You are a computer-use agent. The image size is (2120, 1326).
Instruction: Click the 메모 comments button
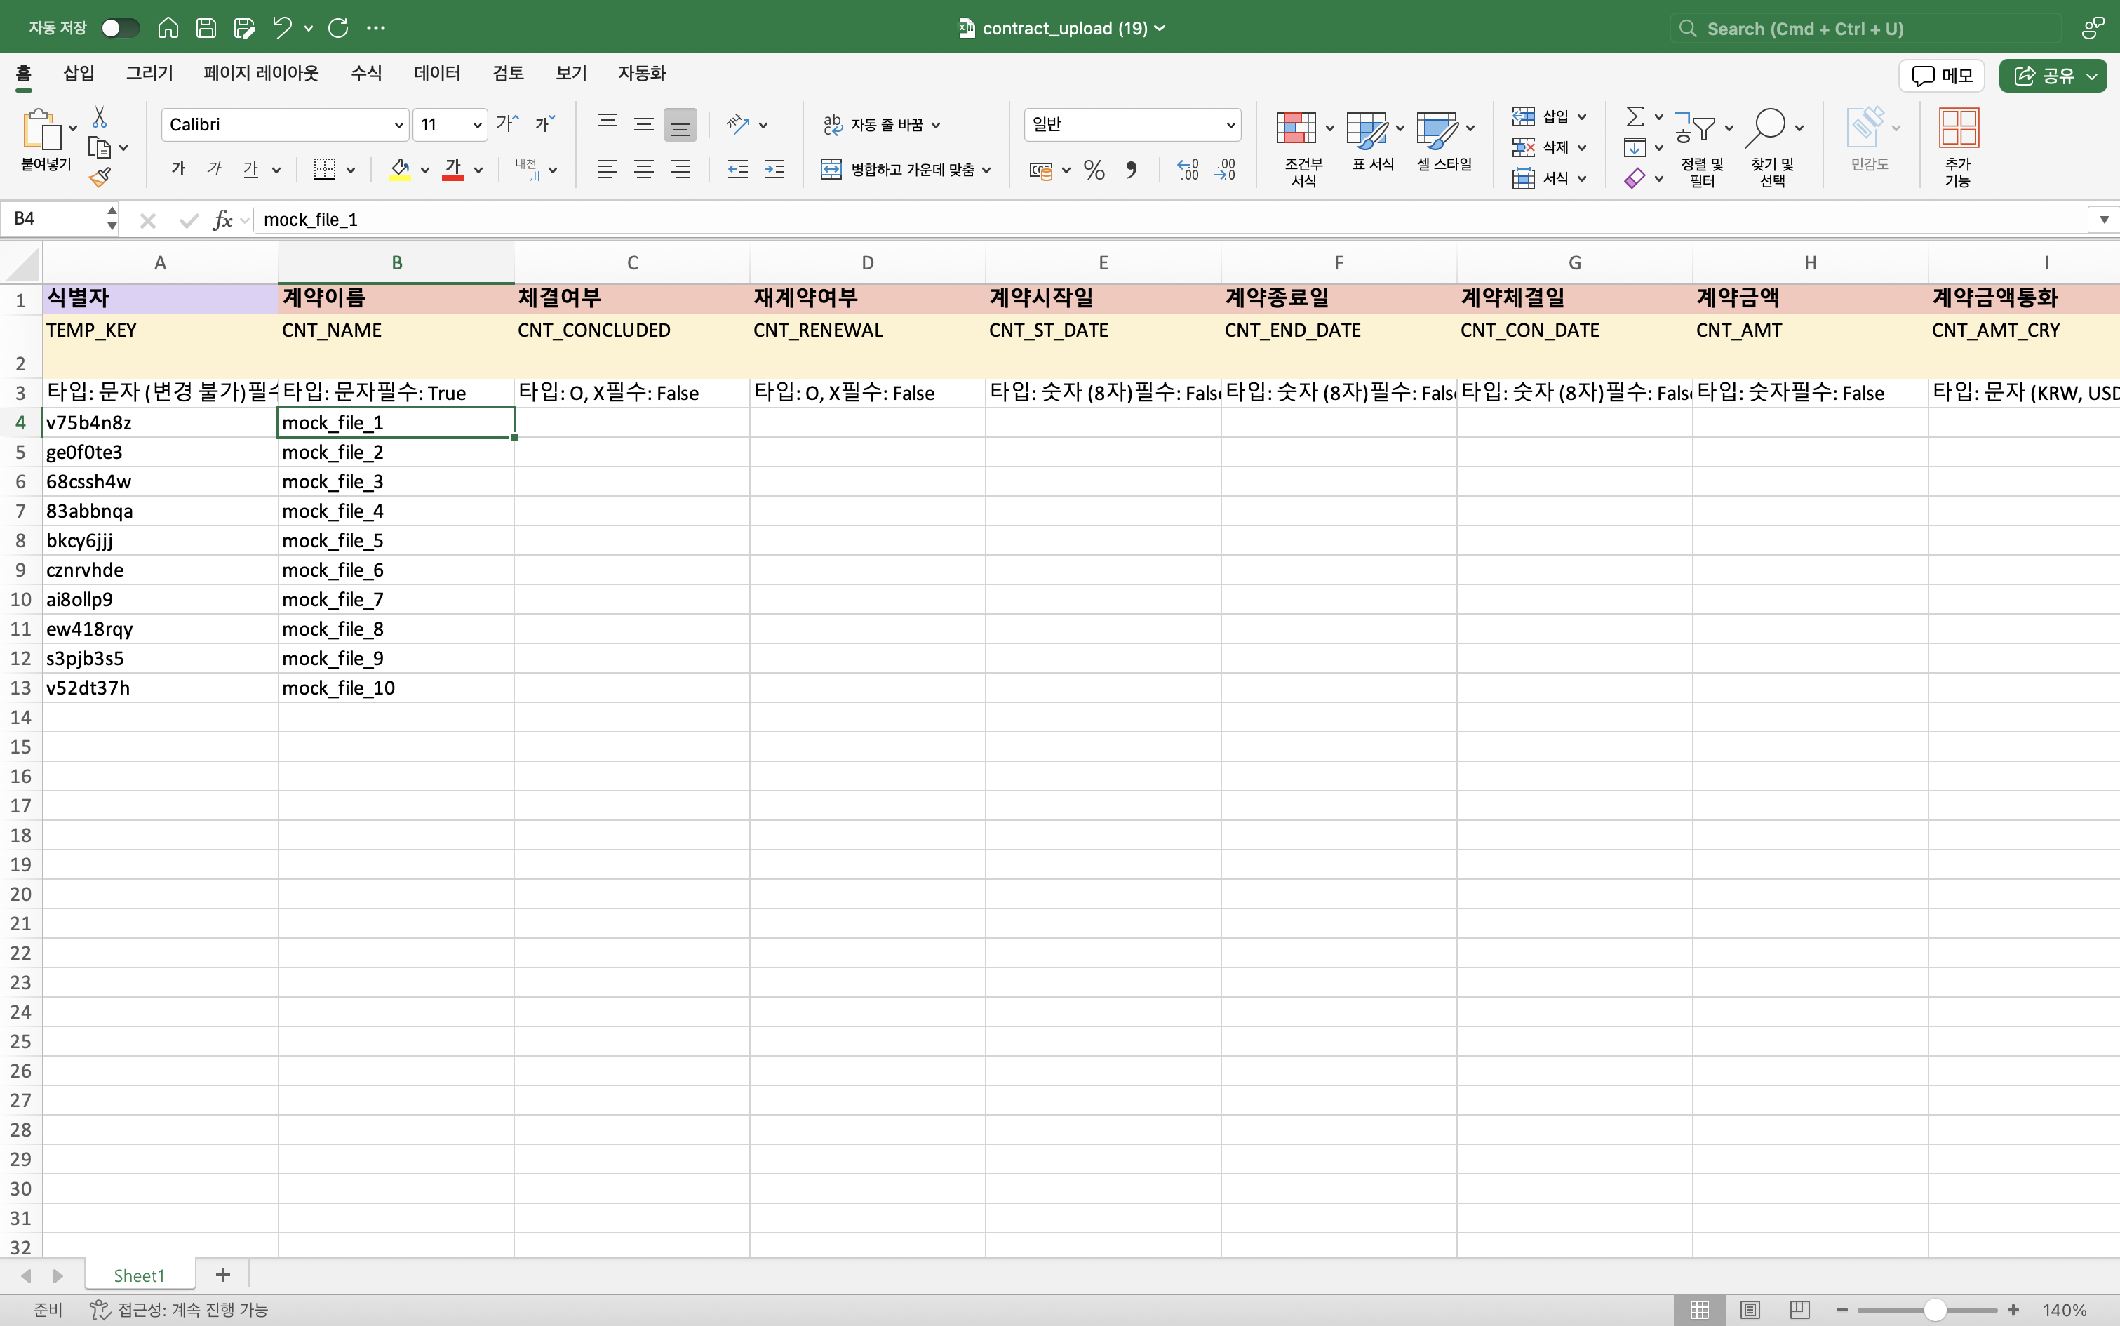[1942, 76]
